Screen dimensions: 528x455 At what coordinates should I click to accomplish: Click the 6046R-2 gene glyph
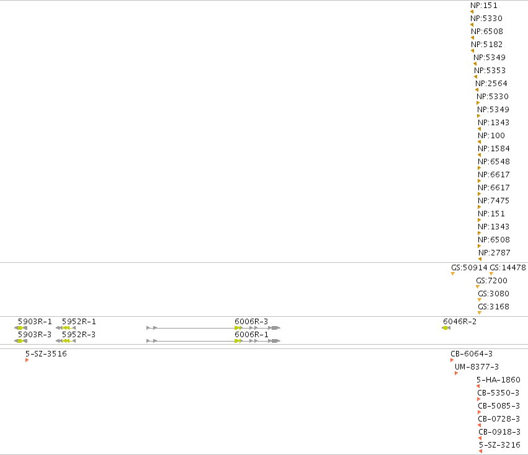446,328
